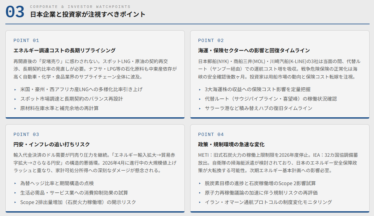Click the "POINT 02" card label
374x216 pixels.
(x=211, y=40)
